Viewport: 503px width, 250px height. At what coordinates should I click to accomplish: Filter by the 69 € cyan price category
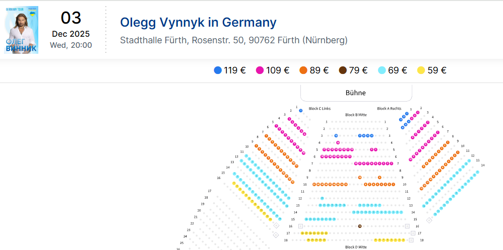pos(393,70)
